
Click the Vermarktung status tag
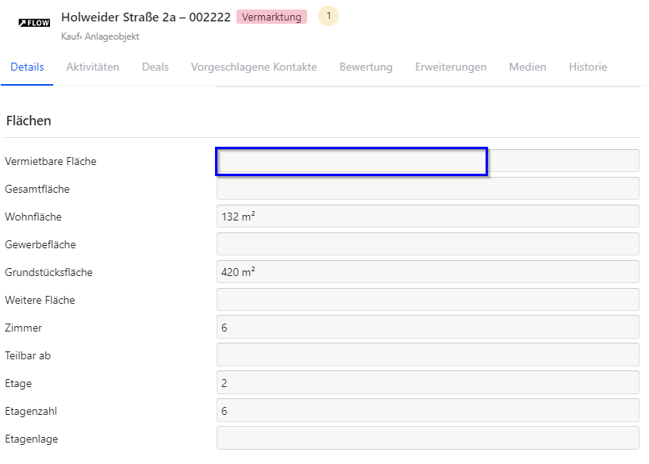(271, 17)
